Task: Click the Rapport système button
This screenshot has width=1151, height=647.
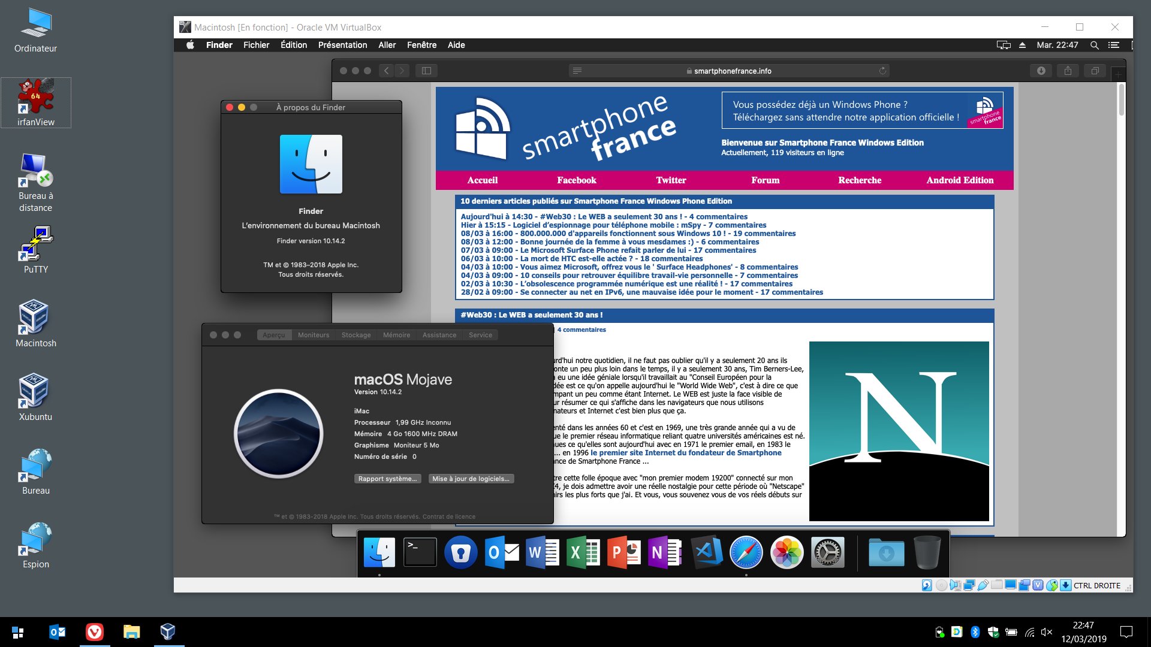Action: tap(387, 479)
